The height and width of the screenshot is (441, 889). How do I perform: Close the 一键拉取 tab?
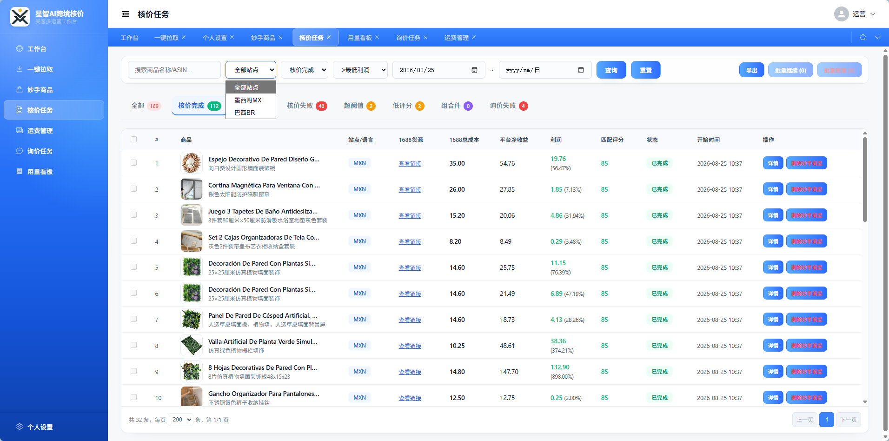click(184, 37)
